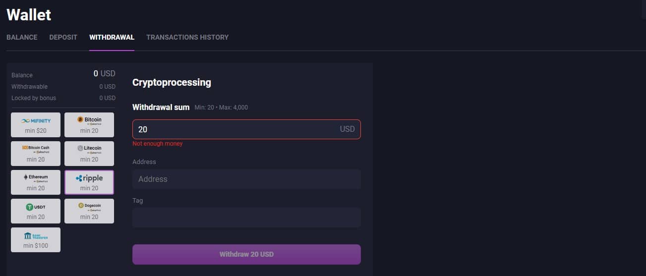Select Bank Transfer withdrawal option
The height and width of the screenshot is (276, 646).
[x=36, y=240]
